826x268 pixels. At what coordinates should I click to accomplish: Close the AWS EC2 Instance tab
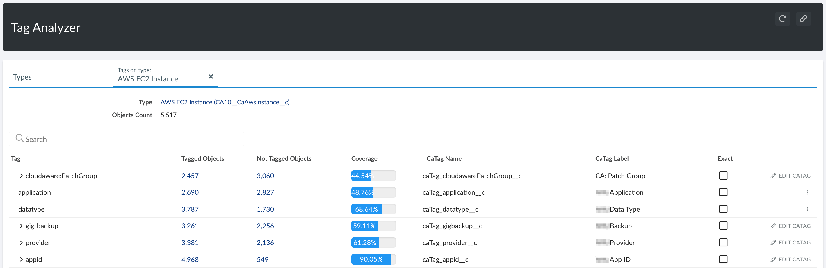pyautogui.click(x=211, y=76)
